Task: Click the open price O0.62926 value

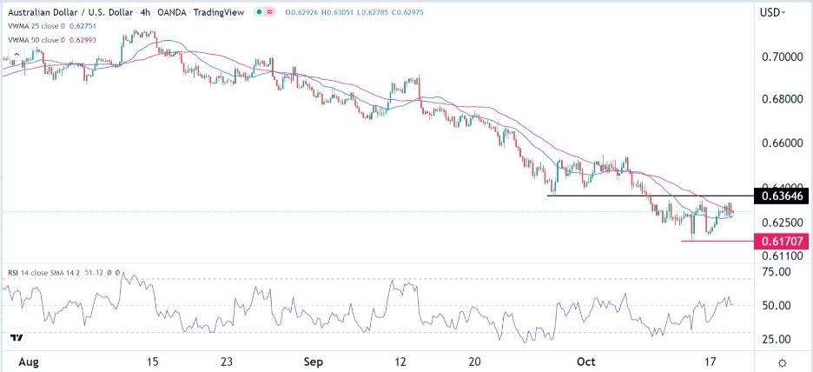Action: [x=302, y=12]
